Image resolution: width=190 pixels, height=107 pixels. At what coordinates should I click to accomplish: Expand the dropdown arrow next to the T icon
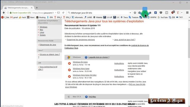182,12
